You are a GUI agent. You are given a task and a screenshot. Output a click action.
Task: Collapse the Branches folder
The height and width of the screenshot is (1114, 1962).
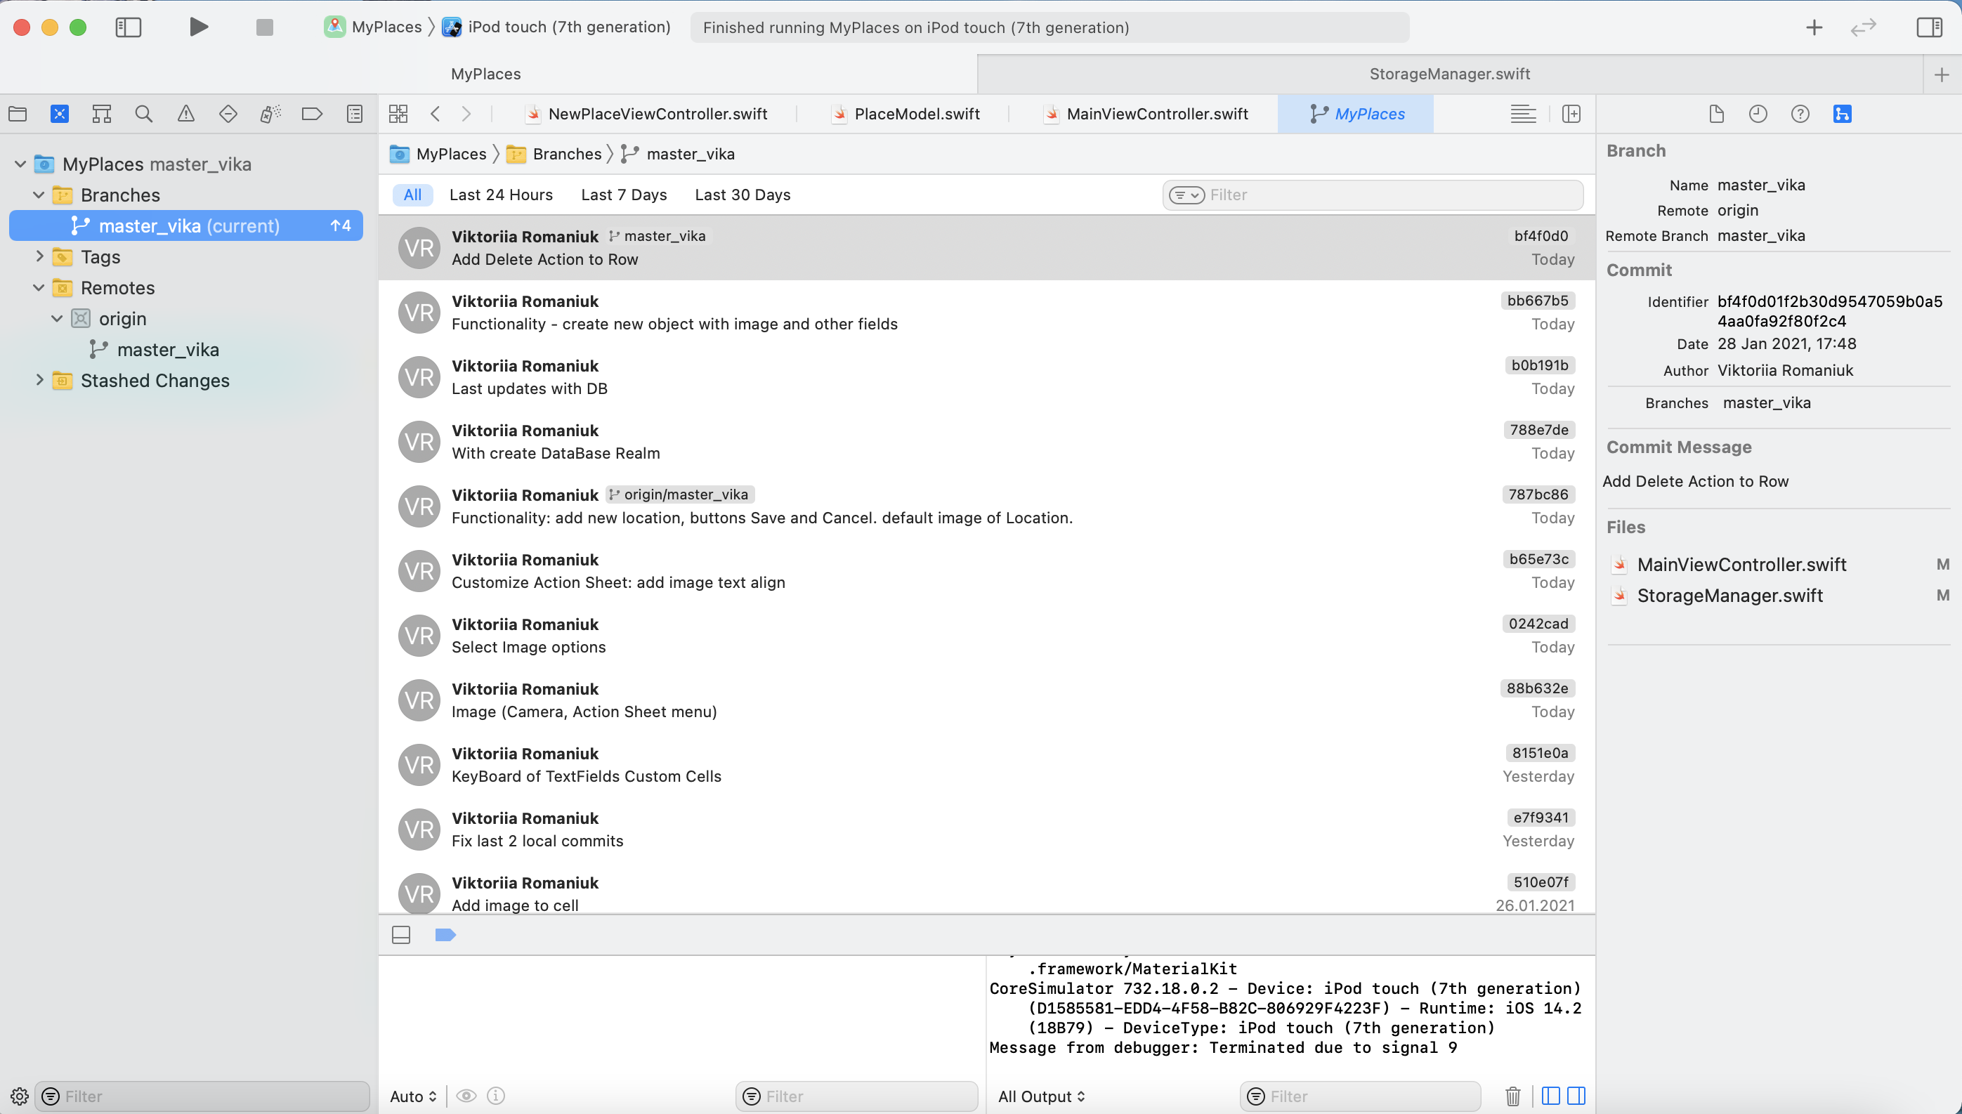pos(39,195)
